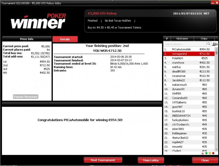Select highlighted player row ownagemind
Screen dimensions: 219x166
pyautogui.click(x=189, y=54)
